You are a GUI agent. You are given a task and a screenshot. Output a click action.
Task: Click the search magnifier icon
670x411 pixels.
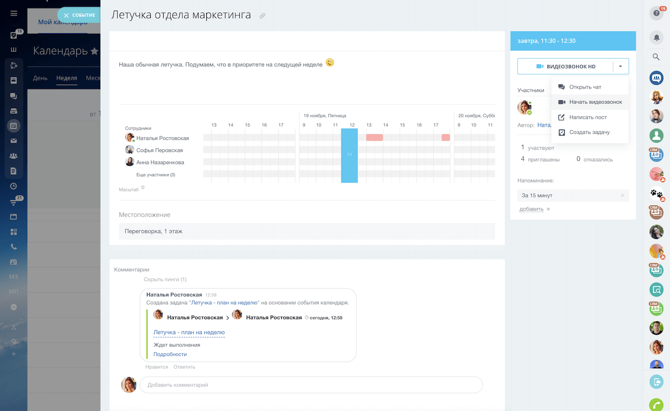pos(656,57)
